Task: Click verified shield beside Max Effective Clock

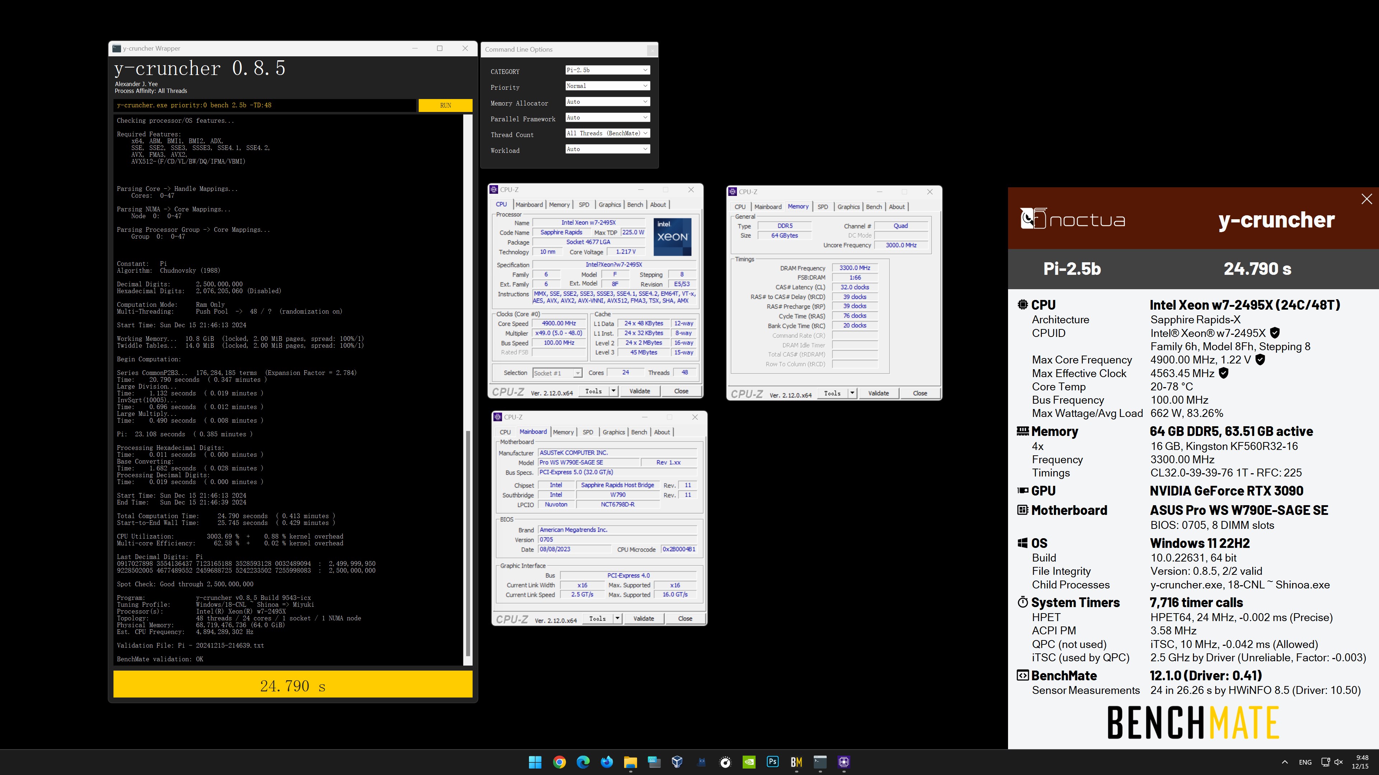Action: point(1223,373)
